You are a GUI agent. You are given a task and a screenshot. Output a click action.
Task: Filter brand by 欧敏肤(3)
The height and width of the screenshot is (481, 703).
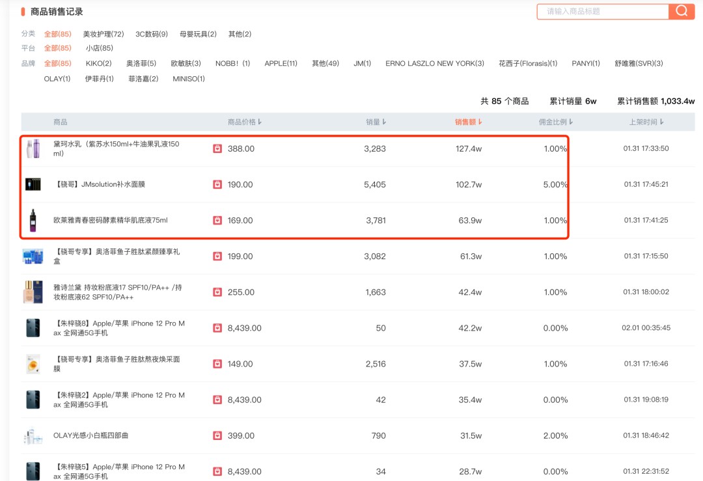pyautogui.click(x=186, y=63)
